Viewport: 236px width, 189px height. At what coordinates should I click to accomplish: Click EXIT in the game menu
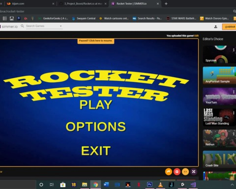(96, 151)
